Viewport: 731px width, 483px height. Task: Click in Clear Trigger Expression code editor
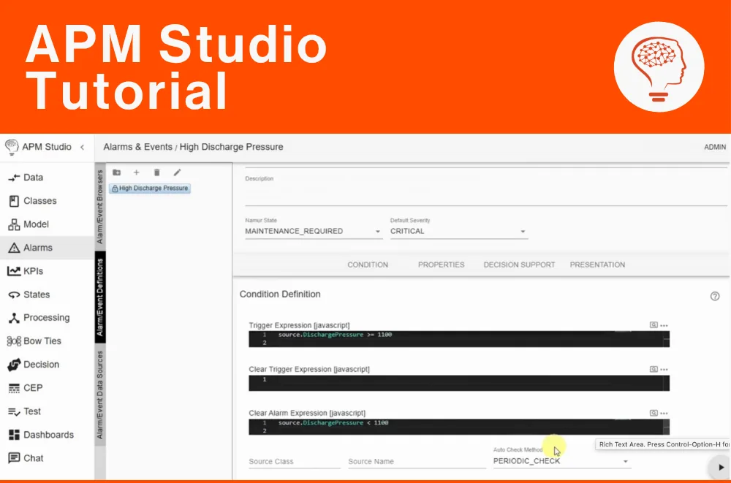click(459, 383)
